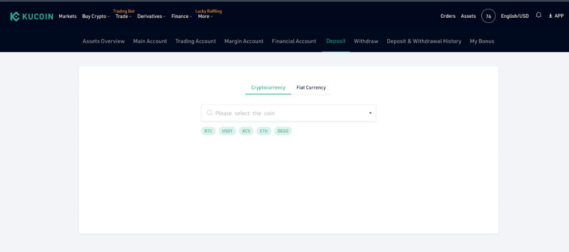
Task: Select the Deposit tab
Action: 336,41
